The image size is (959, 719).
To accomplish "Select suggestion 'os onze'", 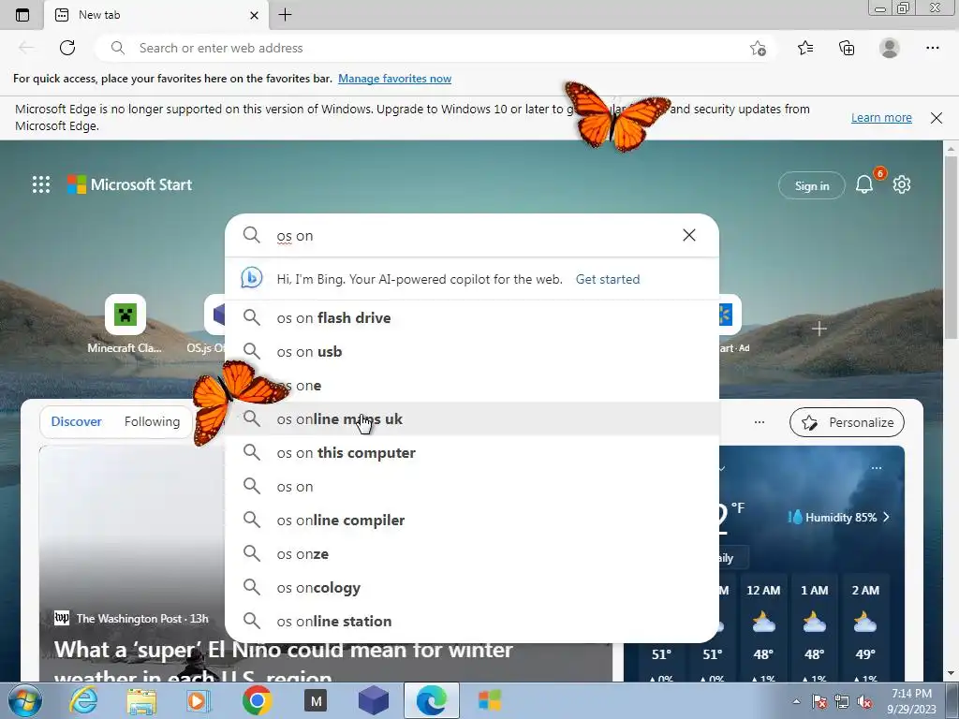I will (x=472, y=553).
